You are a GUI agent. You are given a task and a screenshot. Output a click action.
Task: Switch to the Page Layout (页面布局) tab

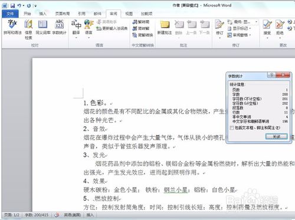point(63,14)
